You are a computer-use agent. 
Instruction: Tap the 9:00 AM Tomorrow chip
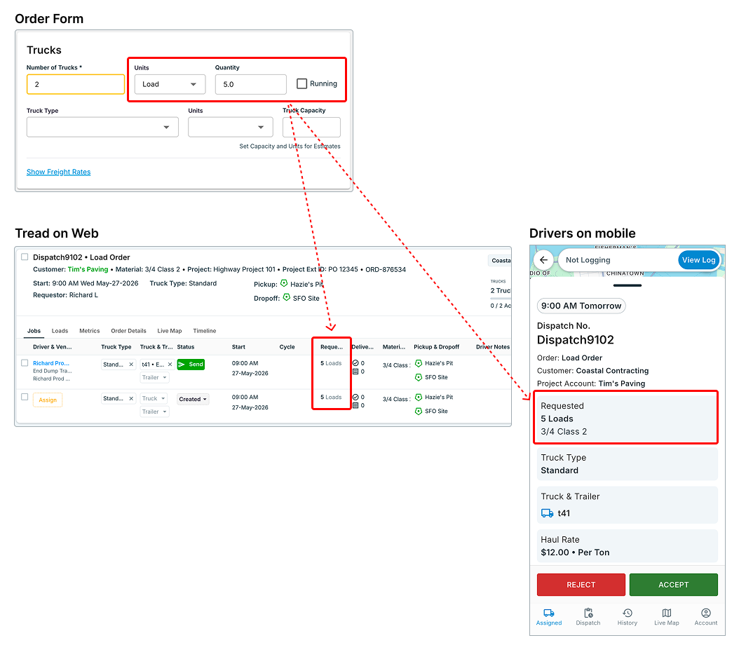(581, 306)
